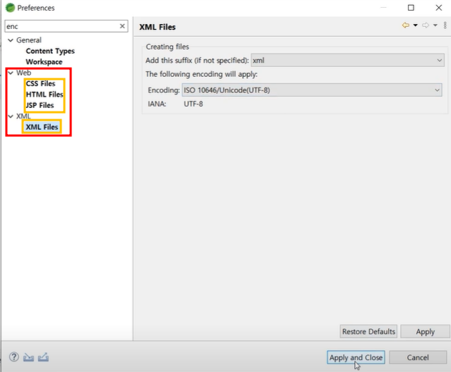The width and height of the screenshot is (451, 372).
Task: Click the Cancel button
Action: coord(418,357)
